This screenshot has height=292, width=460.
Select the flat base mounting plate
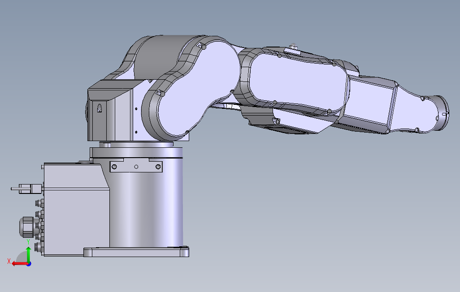click(x=136, y=253)
